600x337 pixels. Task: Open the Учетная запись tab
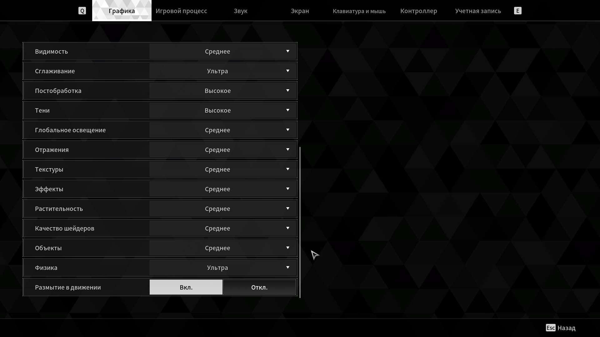coord(478,11)
